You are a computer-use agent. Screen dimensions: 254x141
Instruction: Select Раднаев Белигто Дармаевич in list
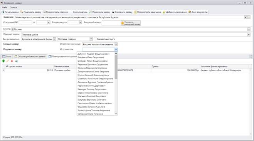96,86
